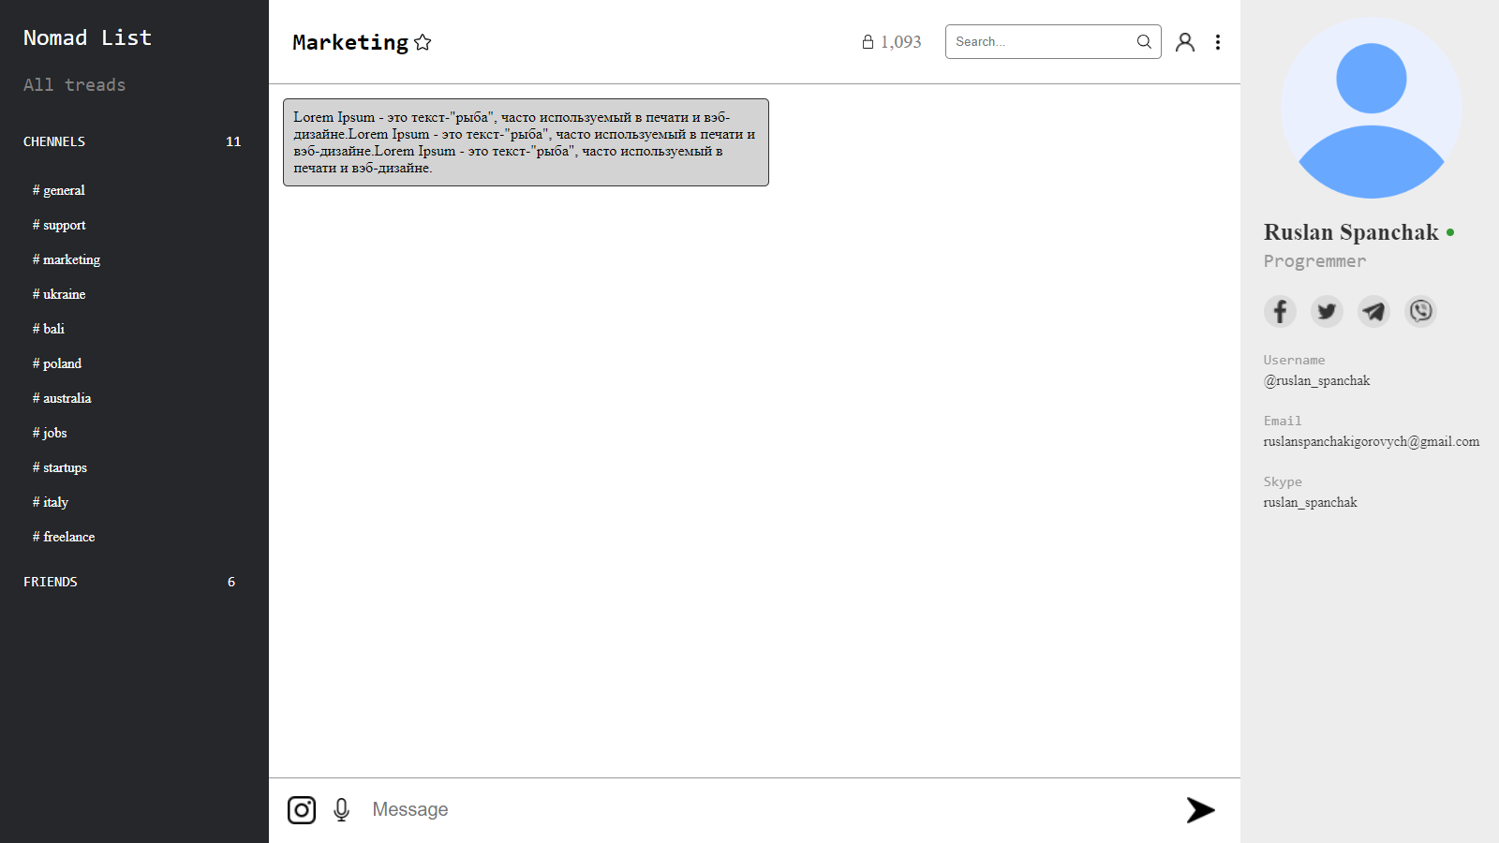Click the camera attachment icon

(302, 810)
